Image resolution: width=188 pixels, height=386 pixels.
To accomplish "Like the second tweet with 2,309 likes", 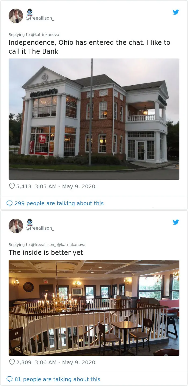I will coord(12,362).
